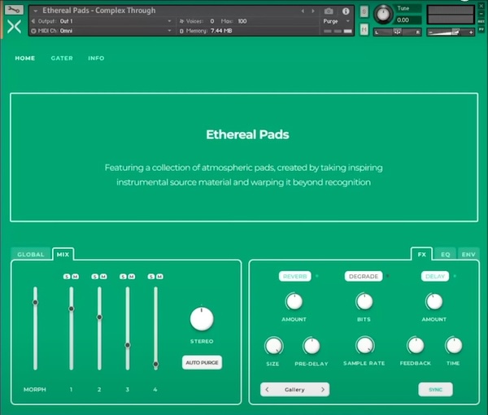488x415 pixels.
Task: Open the GATER page
Action: click(62, 59)
